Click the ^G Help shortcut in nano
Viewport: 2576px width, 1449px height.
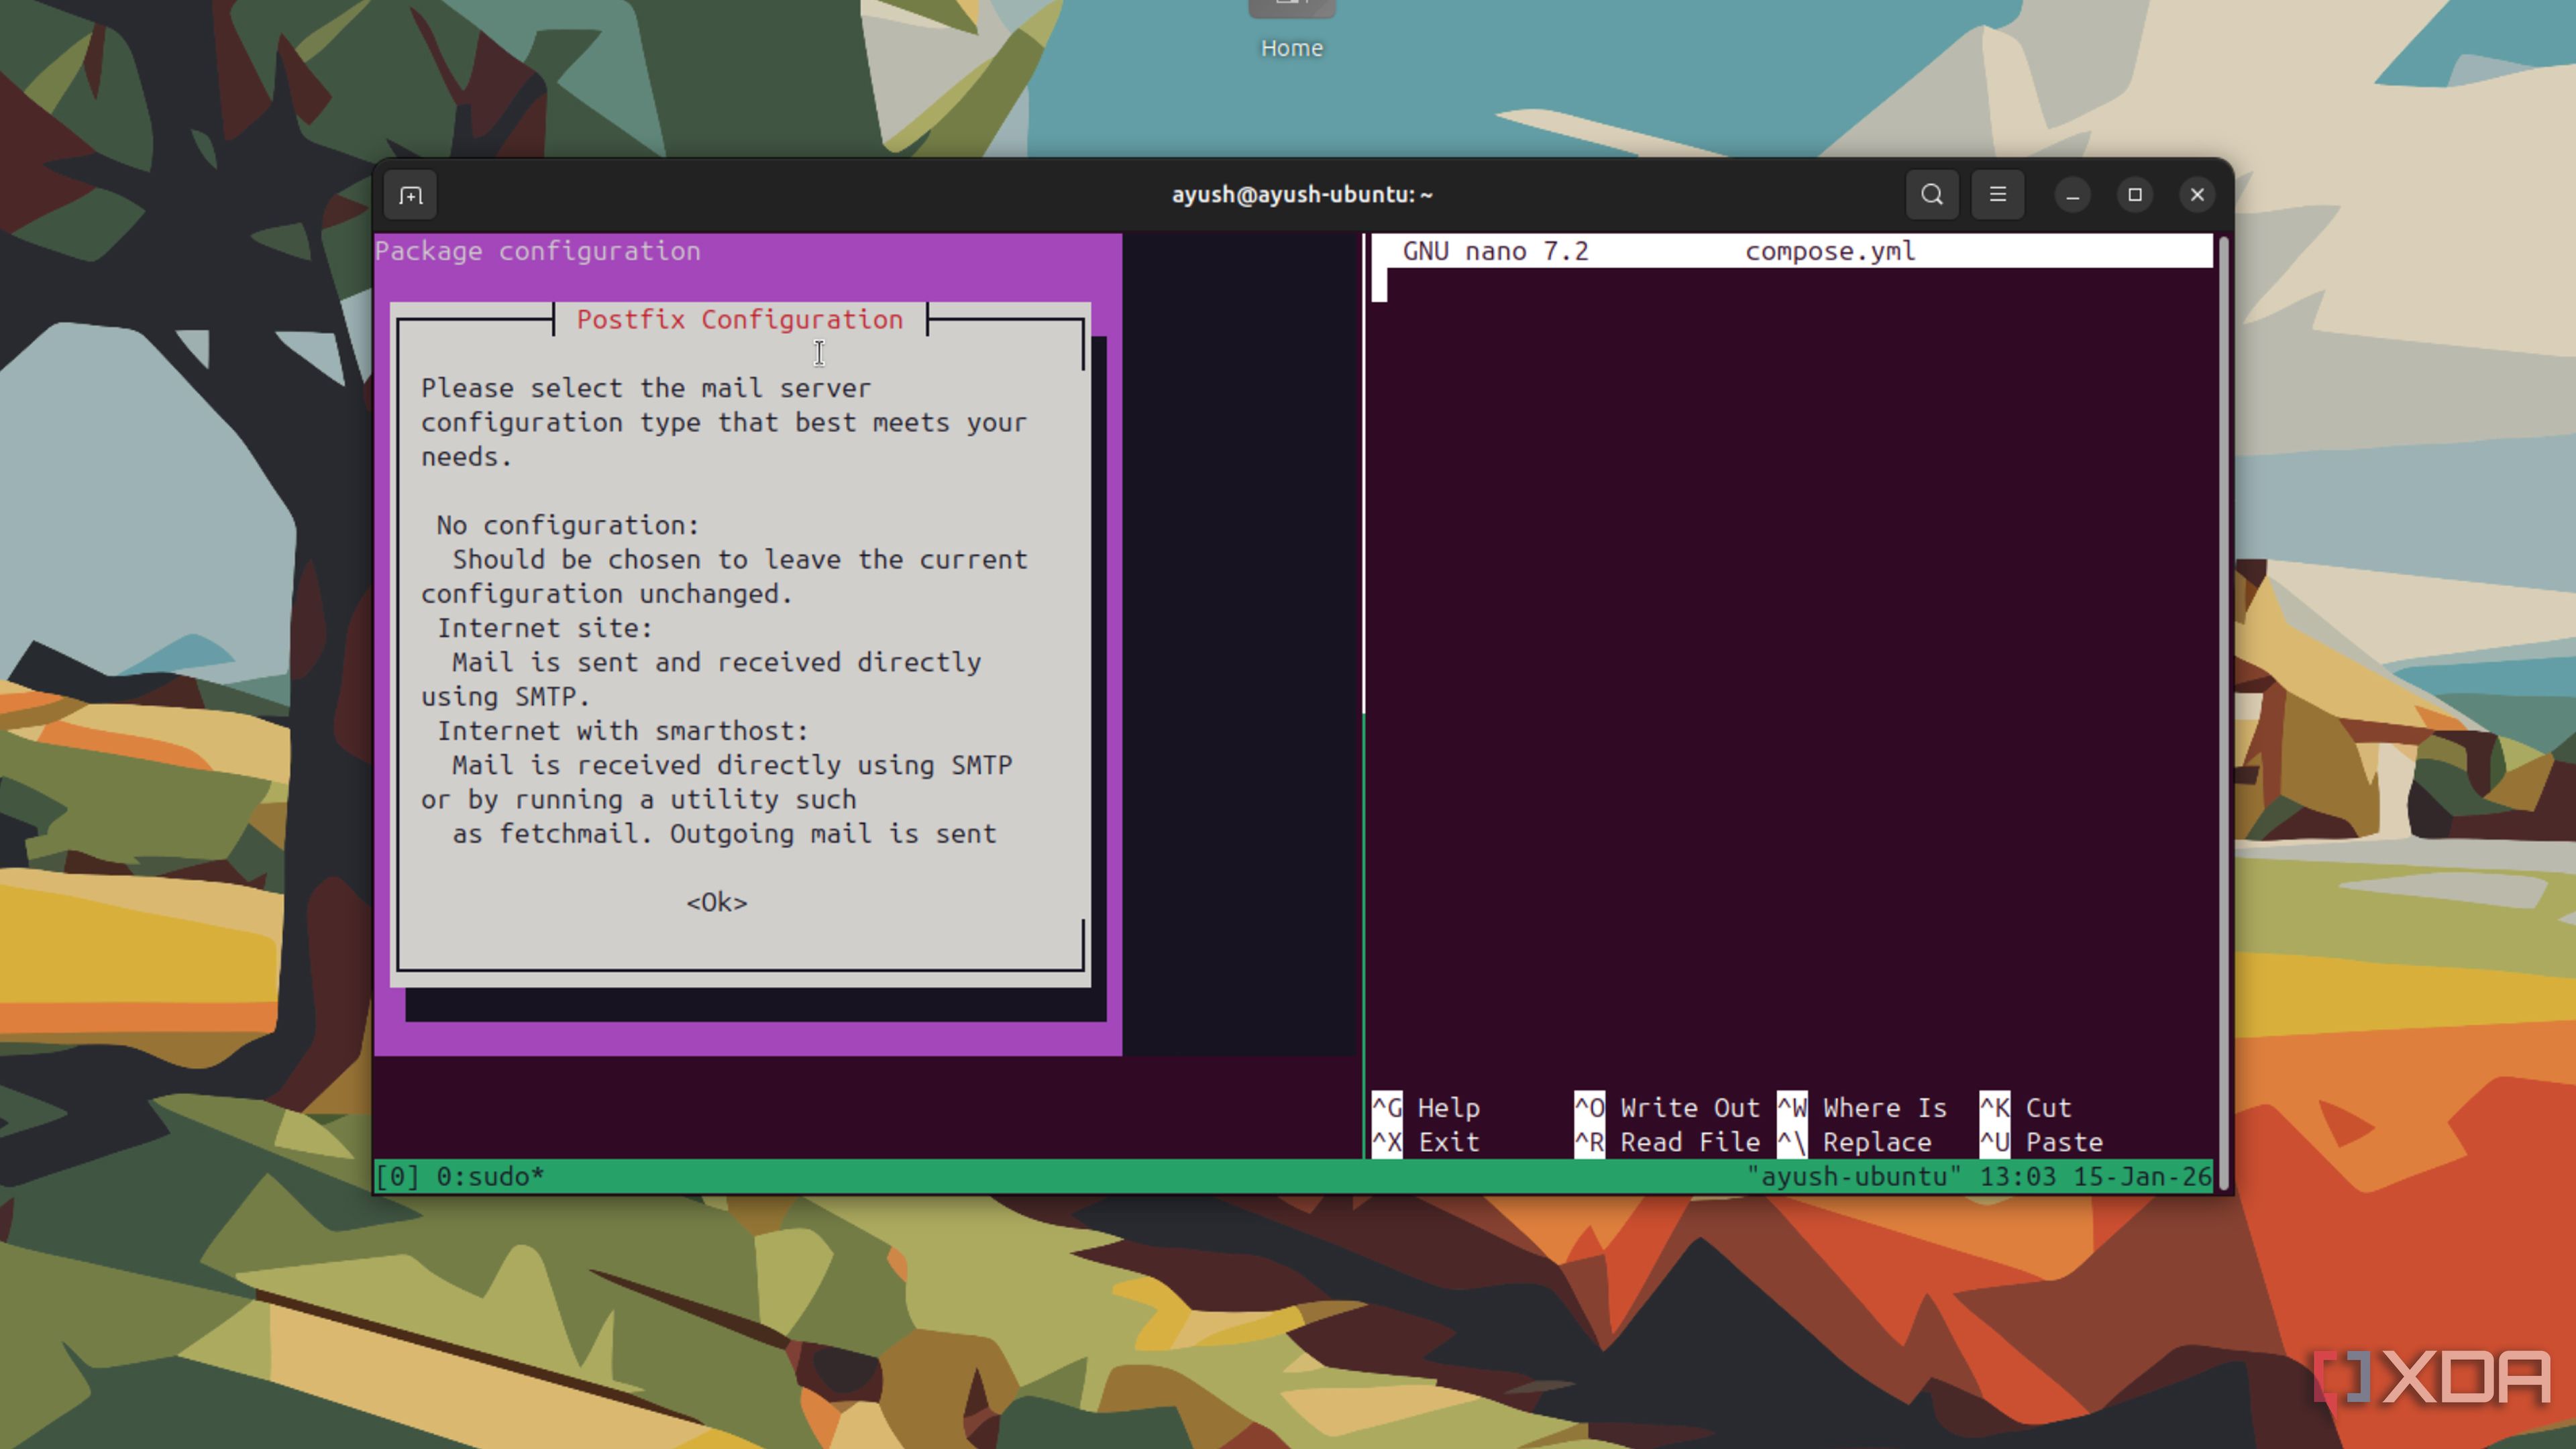point(1425,1107)
